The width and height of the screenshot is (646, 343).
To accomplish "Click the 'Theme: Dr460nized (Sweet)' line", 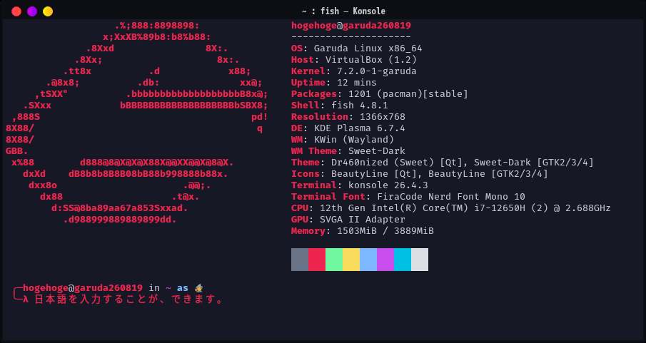I will coord(443,163).
